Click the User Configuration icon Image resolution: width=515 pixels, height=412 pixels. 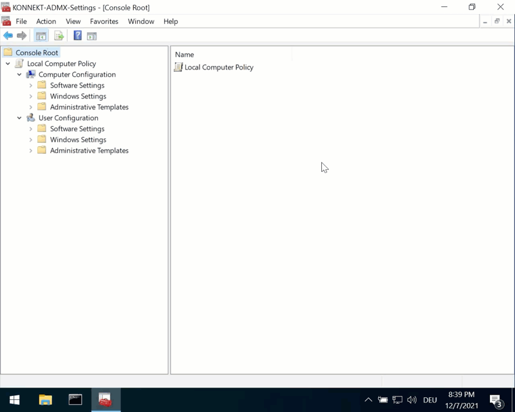31,118
